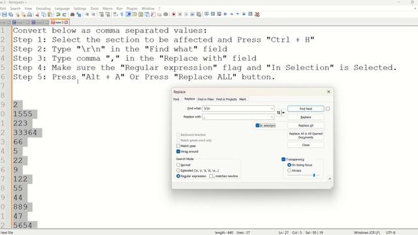The width and height of the screenshot is (418, 235).
Task: Select the On losing focus radio
Action: pos(289,165)
